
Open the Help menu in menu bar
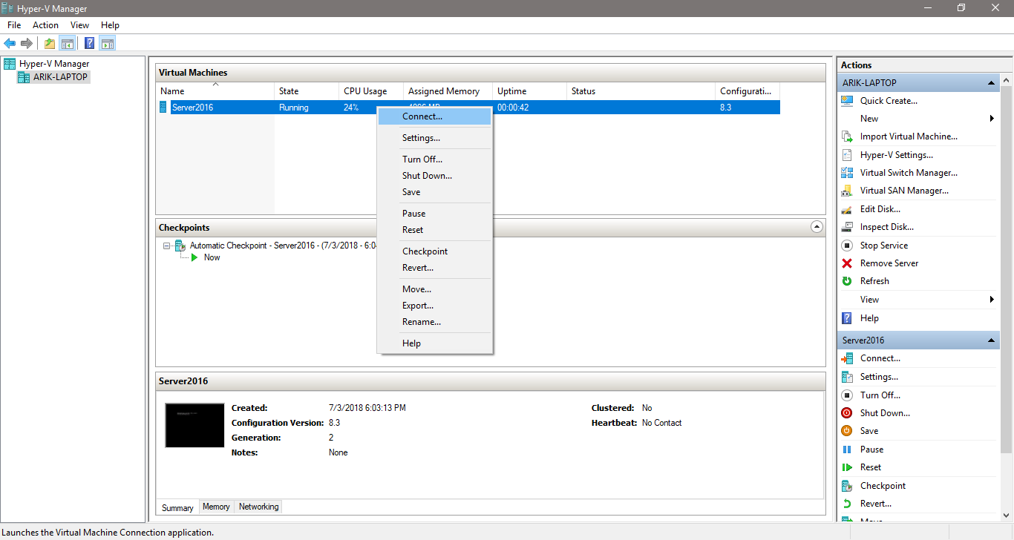(x=110, y=25)
